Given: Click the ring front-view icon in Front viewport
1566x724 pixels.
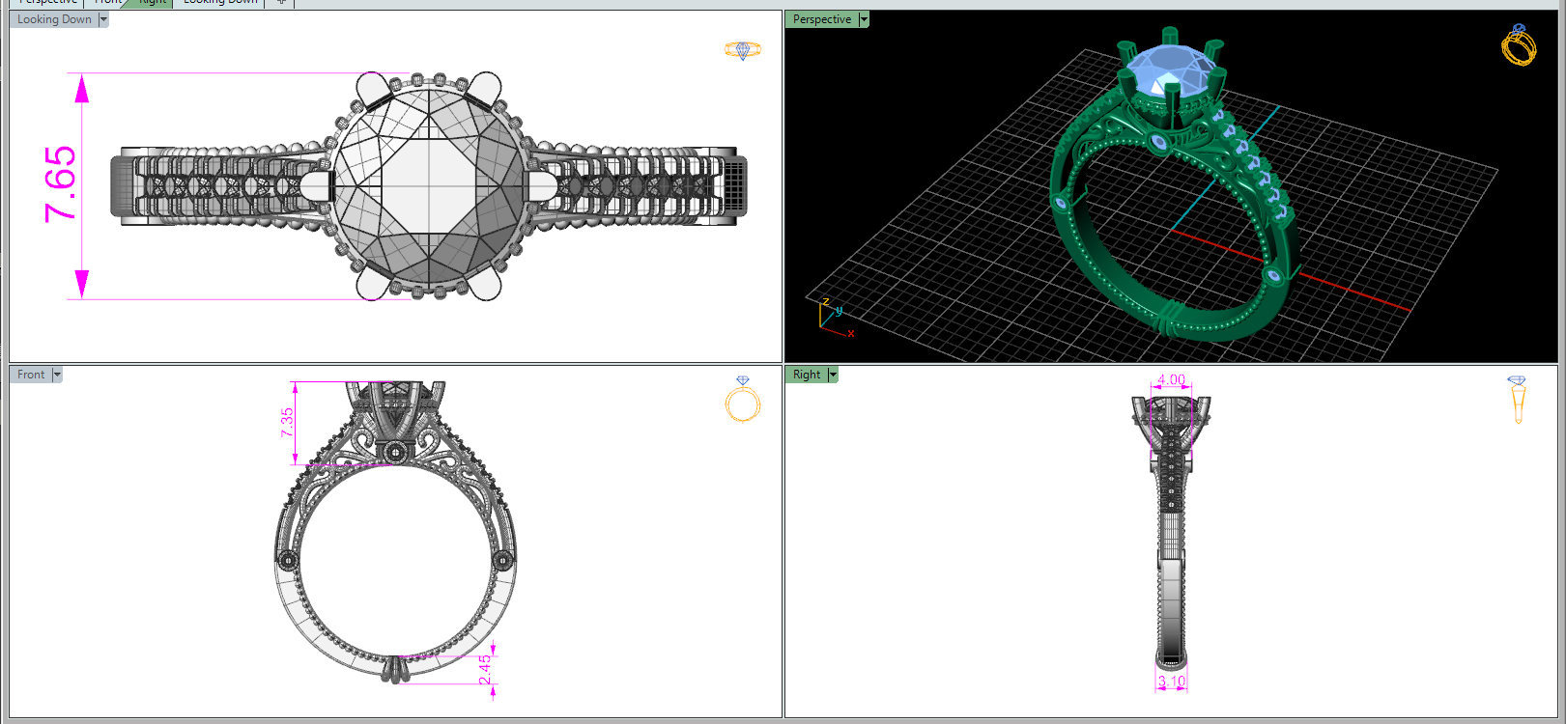Looking at the screenshot, I should click(743, 400).
